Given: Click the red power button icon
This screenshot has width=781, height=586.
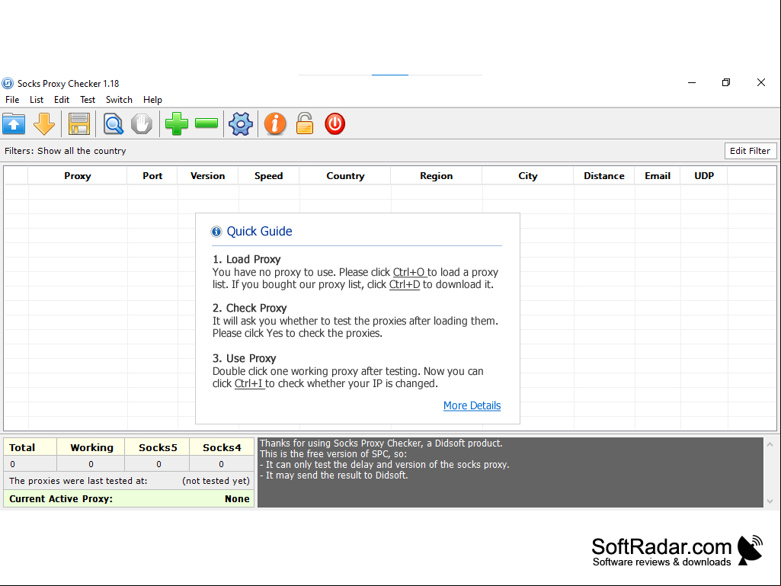Looking at the screenshot, I should pos(334,124).
